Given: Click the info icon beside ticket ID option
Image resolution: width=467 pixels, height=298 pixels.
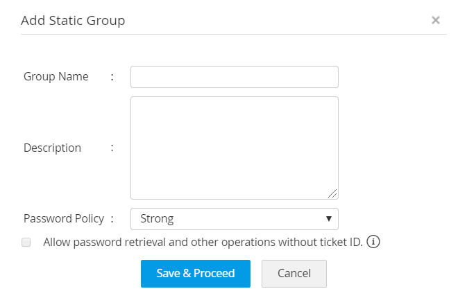Looking at the screenshot, I should (373, 243).
